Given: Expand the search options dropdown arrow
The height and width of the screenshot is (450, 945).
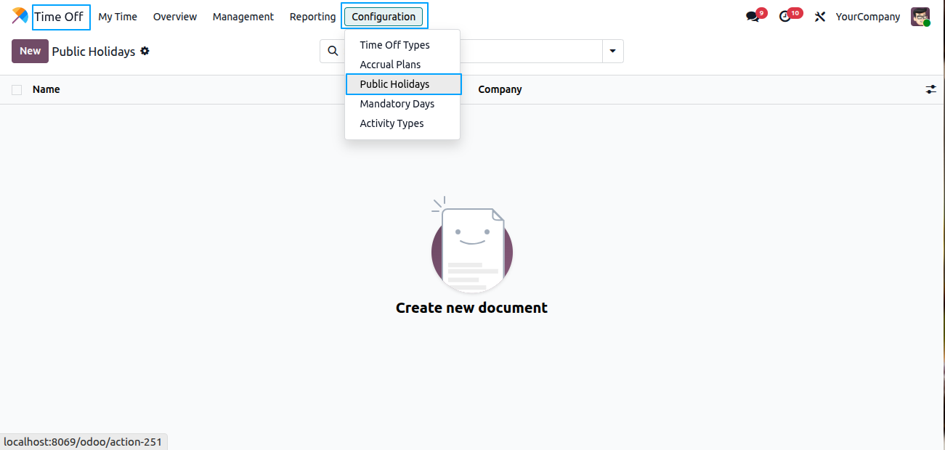Looking at the screenshot, I should 612,51.
